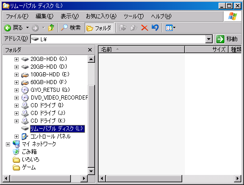
Task: Expand the 20GB-HDD (C:) tree node
Action: [16, 59]
